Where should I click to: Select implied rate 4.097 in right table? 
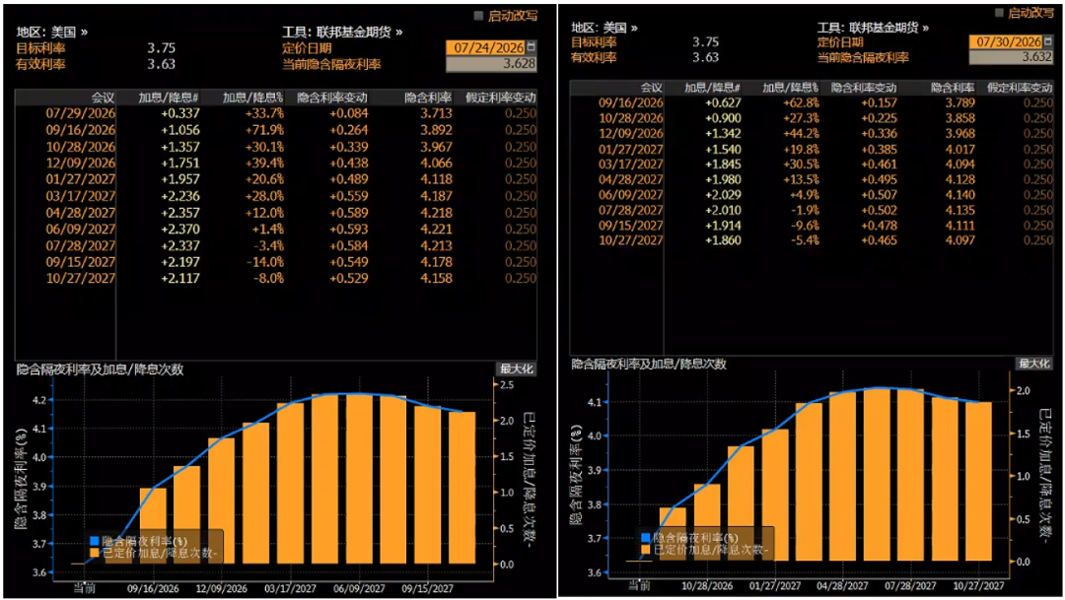click(959, 240)
